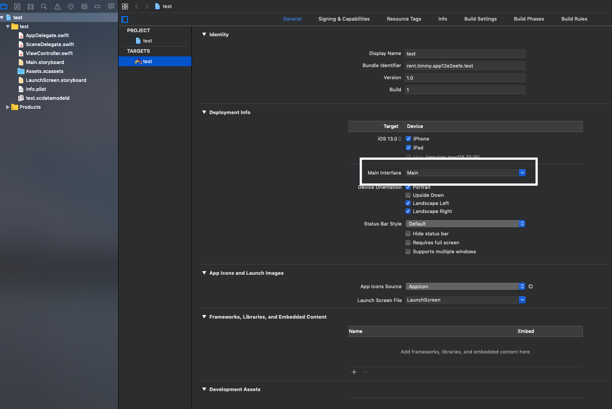Enable Supports multiple windows checkbox
This screenshot has height=409, width=612.
pyautogui.click(x=408, y=251)
